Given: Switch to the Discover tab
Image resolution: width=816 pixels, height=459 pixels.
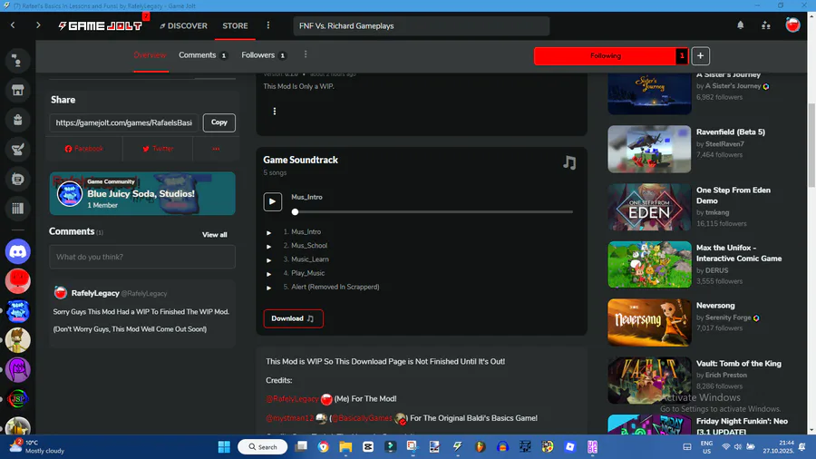Looking at the screenshot, I should [183, 25].
